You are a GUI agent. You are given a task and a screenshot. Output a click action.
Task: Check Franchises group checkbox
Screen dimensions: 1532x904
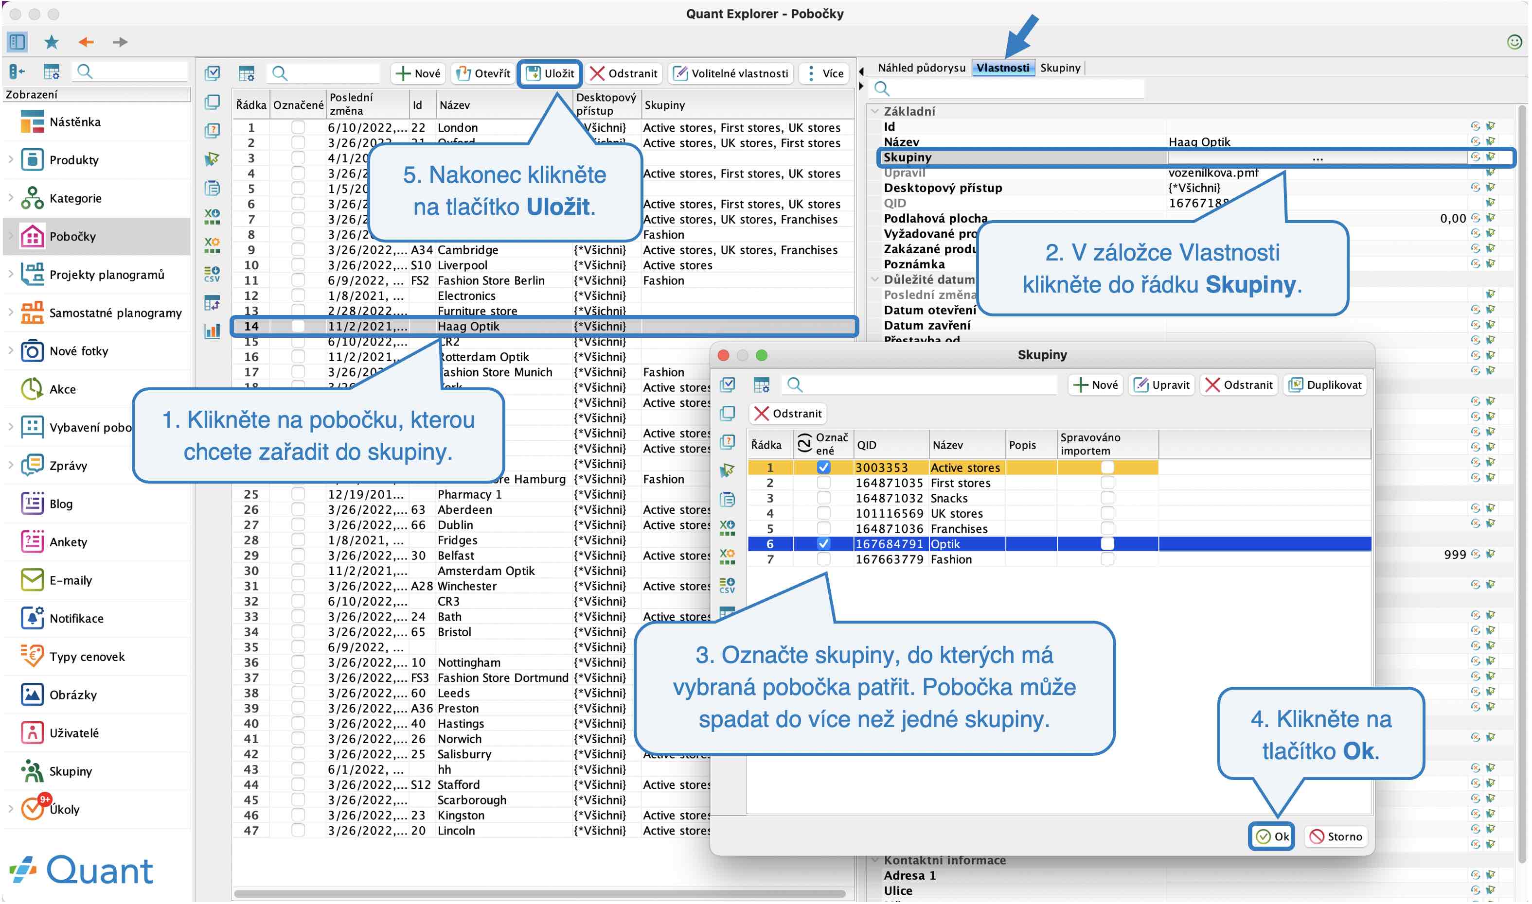[x=824, y=529]
